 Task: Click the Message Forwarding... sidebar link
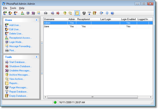(21, 46)
